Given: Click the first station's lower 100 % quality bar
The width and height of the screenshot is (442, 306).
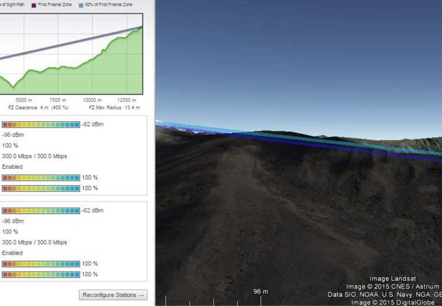Looking at the screenshot, I should (41, 188).
